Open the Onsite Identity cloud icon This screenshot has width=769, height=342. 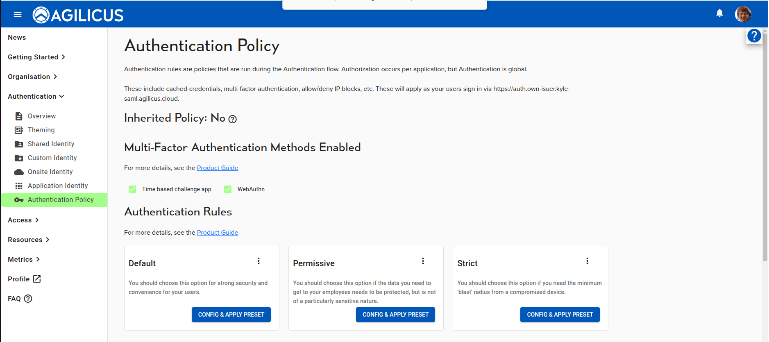pyautogui.click(x=19, y=172)
